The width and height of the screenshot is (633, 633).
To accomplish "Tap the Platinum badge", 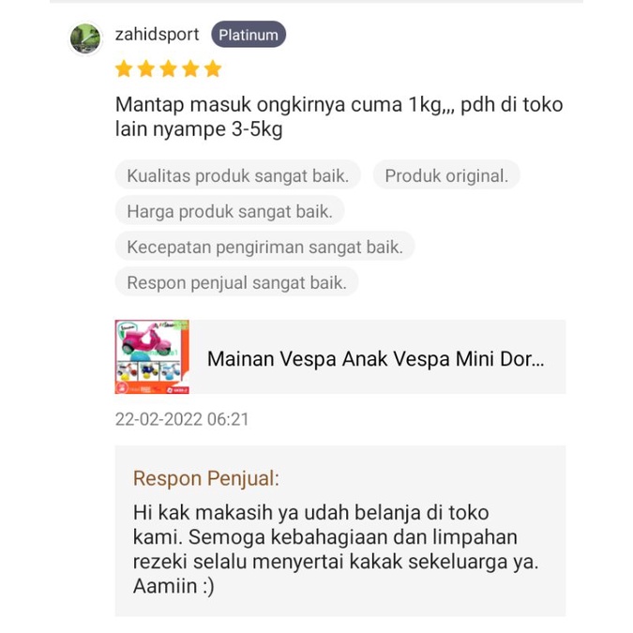I will point(249,35).
